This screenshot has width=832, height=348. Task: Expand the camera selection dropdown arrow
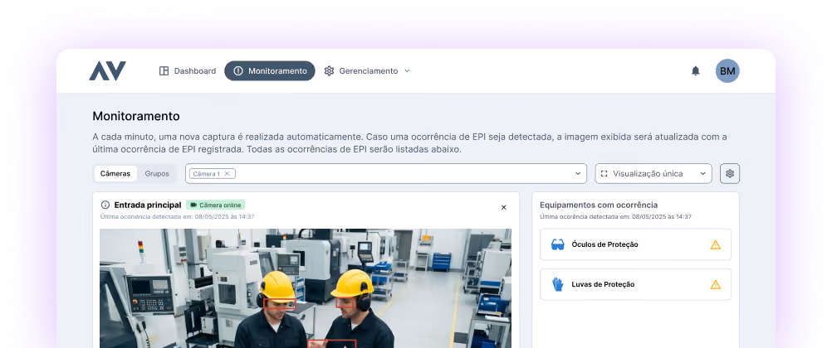pos(578,174)
